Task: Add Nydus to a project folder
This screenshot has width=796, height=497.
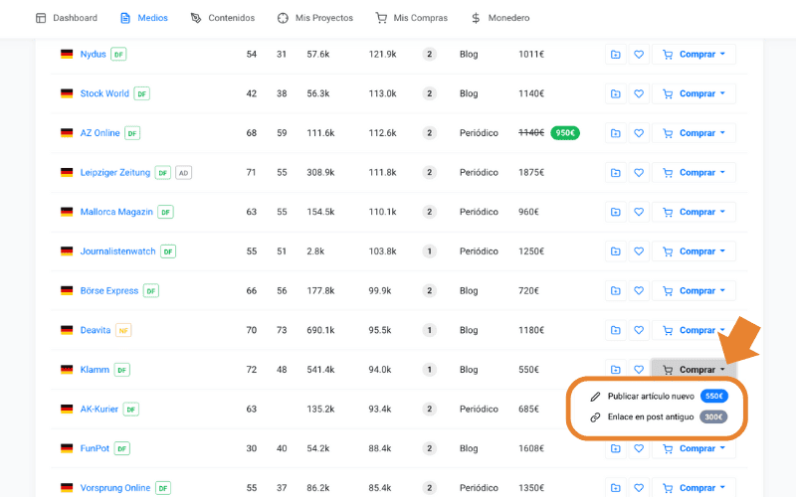Action: click(616, 55)
